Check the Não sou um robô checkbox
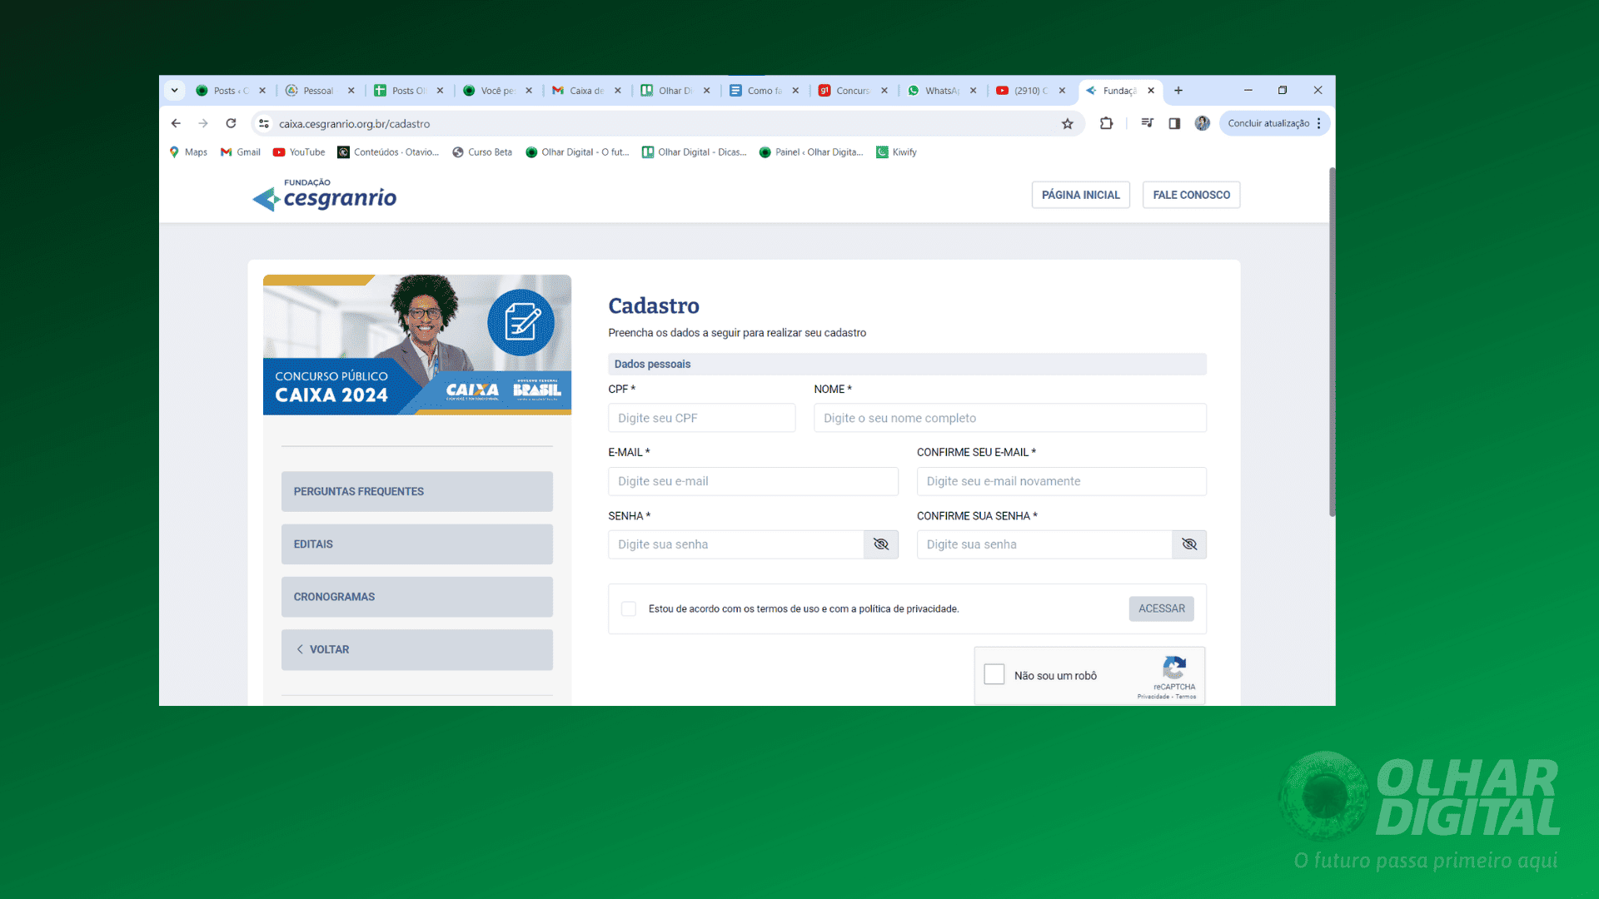 tap(994, 674)
